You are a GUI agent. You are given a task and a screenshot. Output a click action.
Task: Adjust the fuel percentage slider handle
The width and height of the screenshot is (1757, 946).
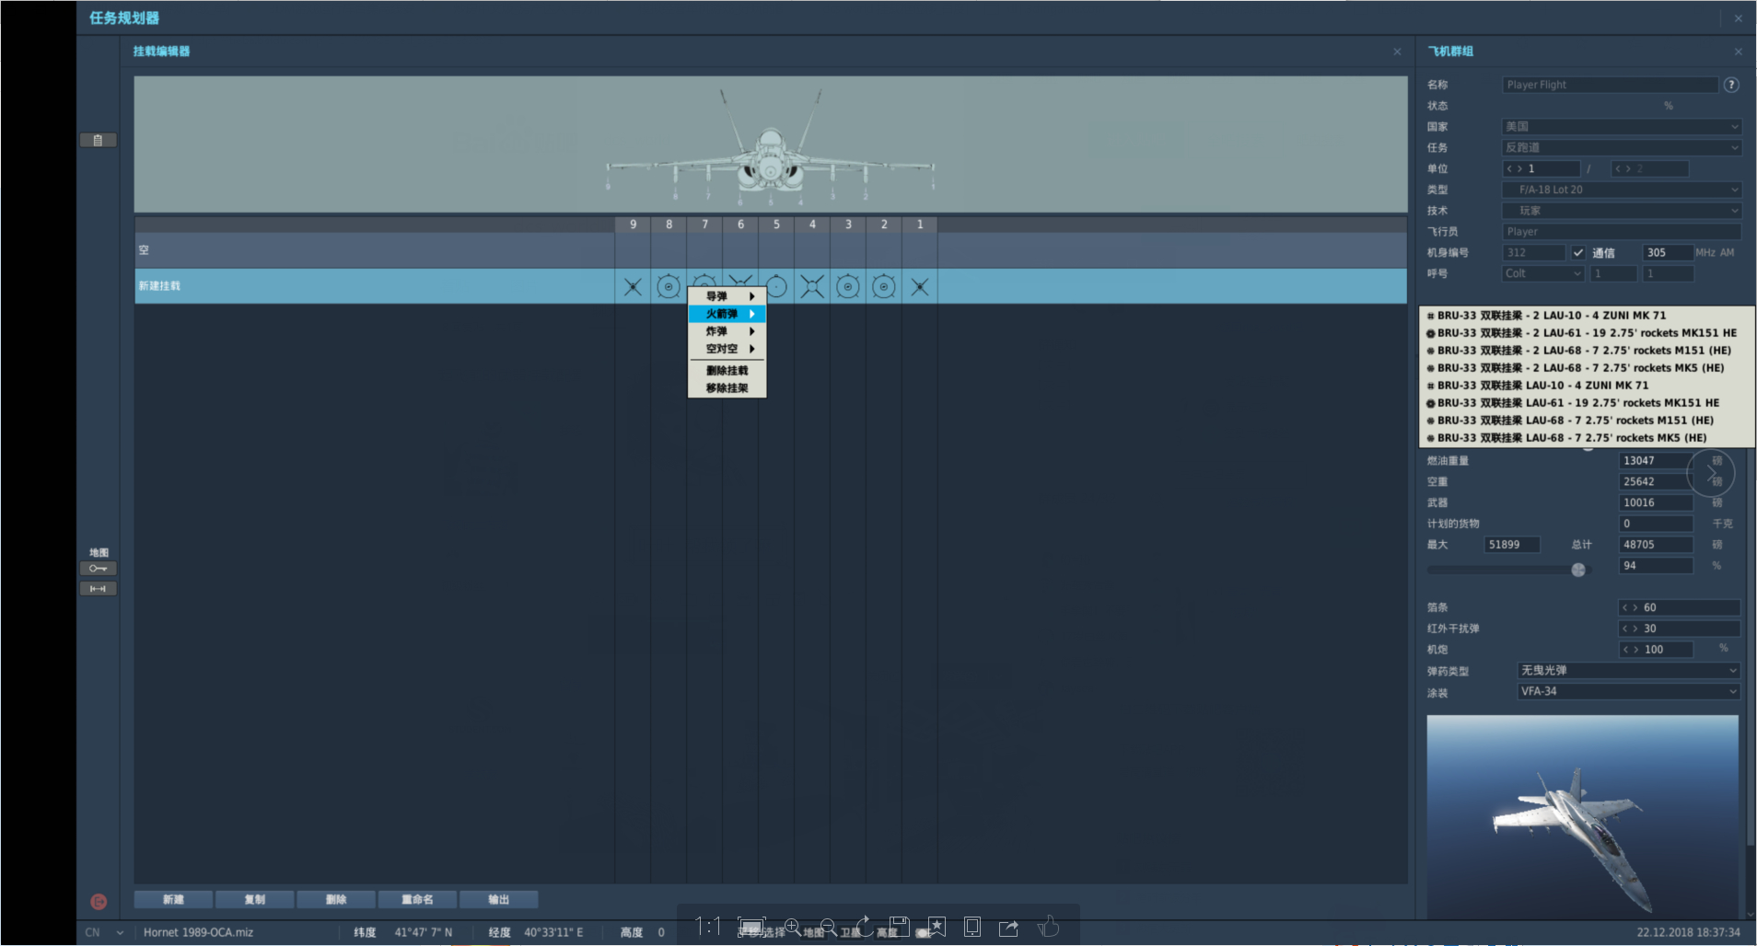(1578, 570)
